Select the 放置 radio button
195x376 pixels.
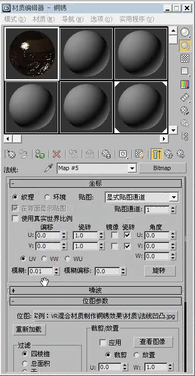point(137,355)
